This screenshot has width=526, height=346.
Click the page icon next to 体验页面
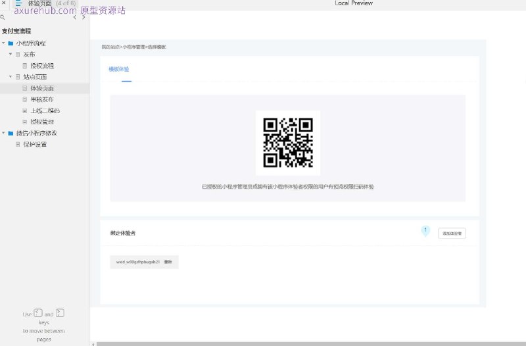[x=25, y=88]
